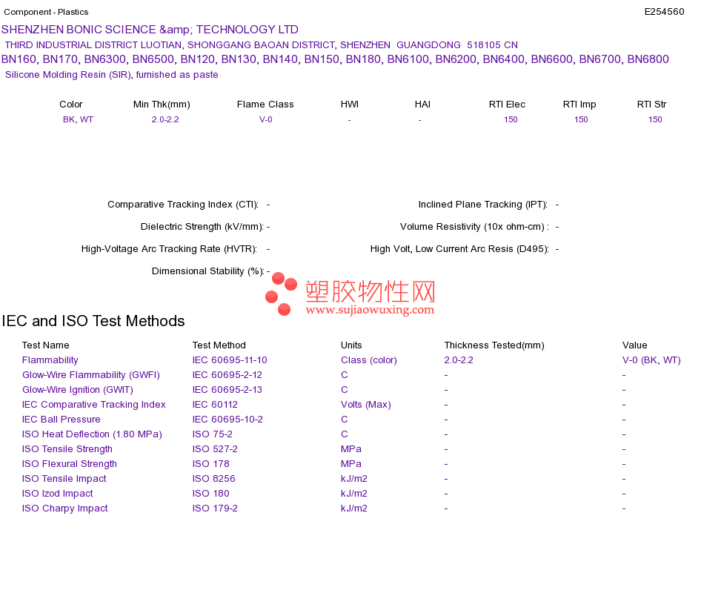Select the ISO 179-2 test method
Screen dimensions: 704x593
(x=215, y=508)
